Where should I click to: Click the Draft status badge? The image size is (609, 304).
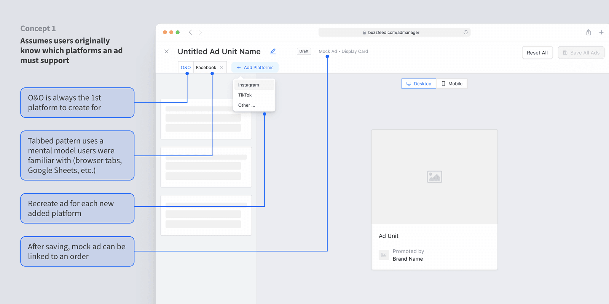[x=304, y=51]
